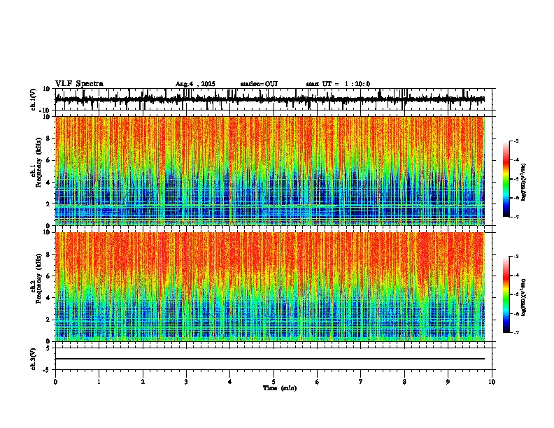Click the time axis tick label 2

click(143, 382)
